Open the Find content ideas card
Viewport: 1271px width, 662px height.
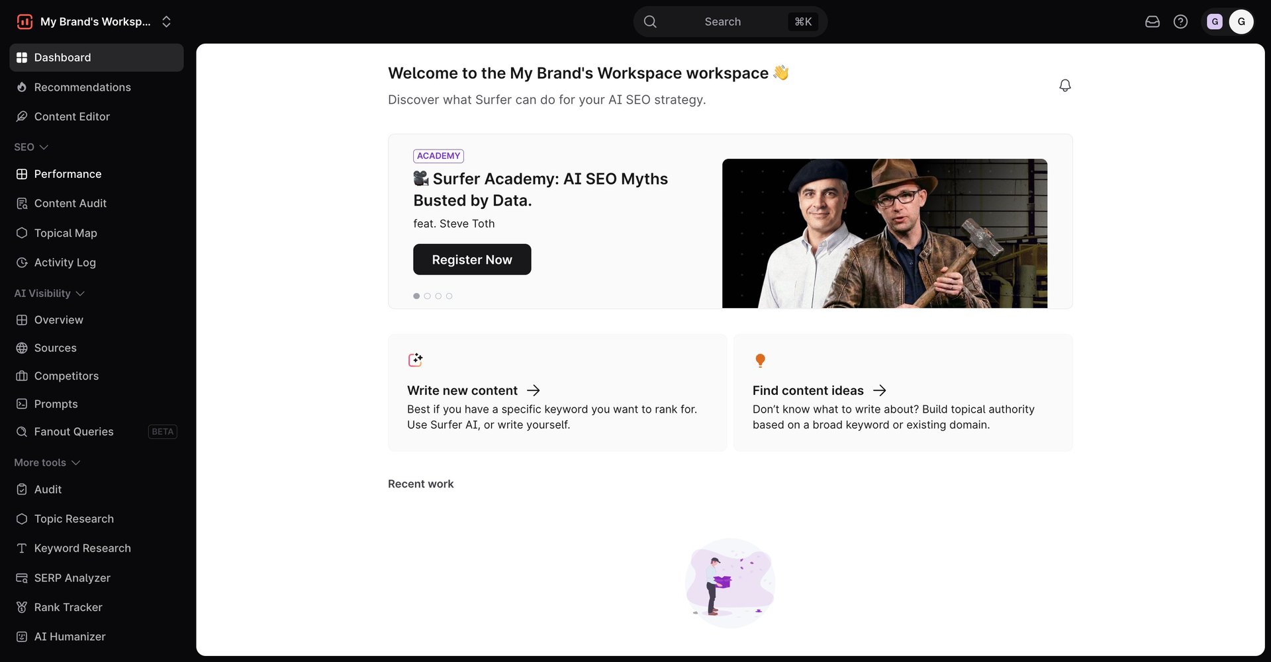(x=903, y=393)
